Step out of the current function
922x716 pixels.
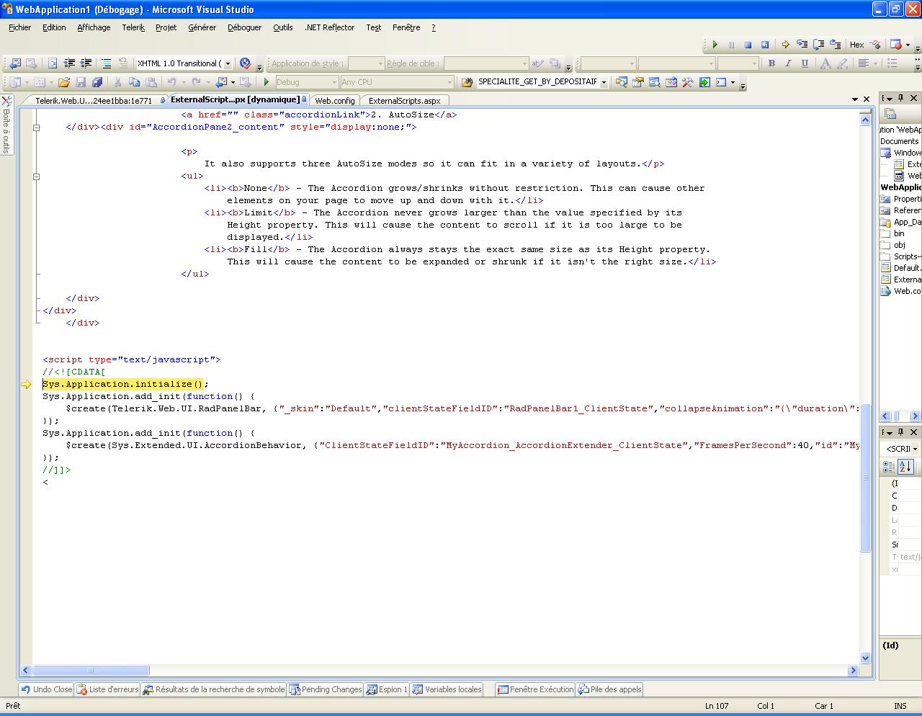[835, 45]
